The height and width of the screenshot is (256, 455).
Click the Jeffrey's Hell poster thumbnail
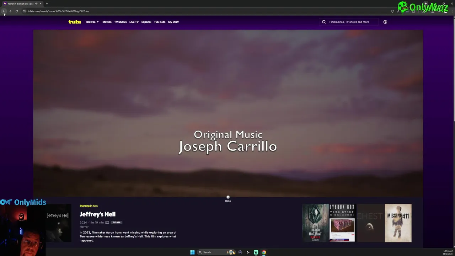tap(58, 223)
